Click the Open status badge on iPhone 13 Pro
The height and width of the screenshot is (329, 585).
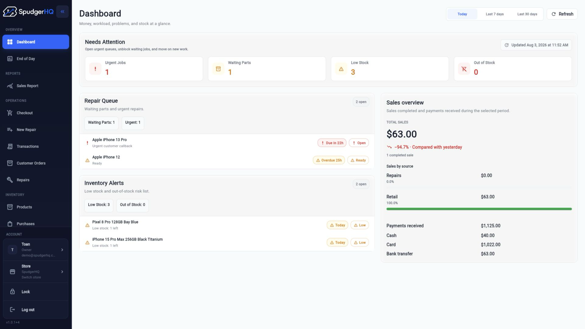pos(359,143)
